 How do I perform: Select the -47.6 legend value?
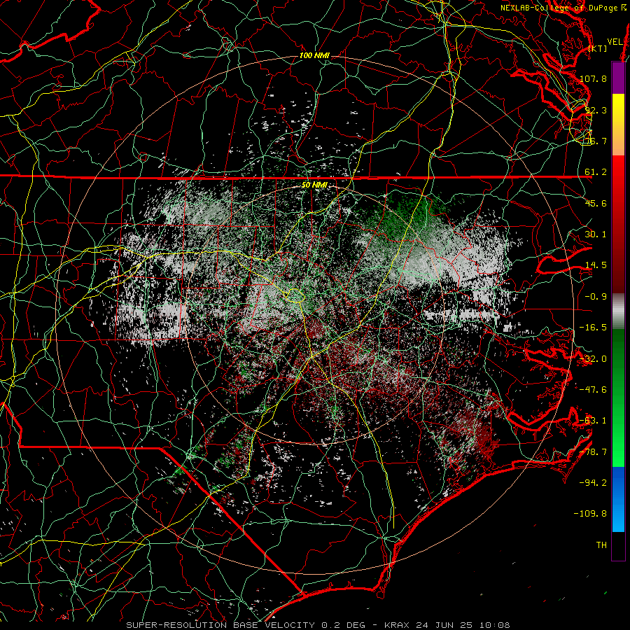593,390
